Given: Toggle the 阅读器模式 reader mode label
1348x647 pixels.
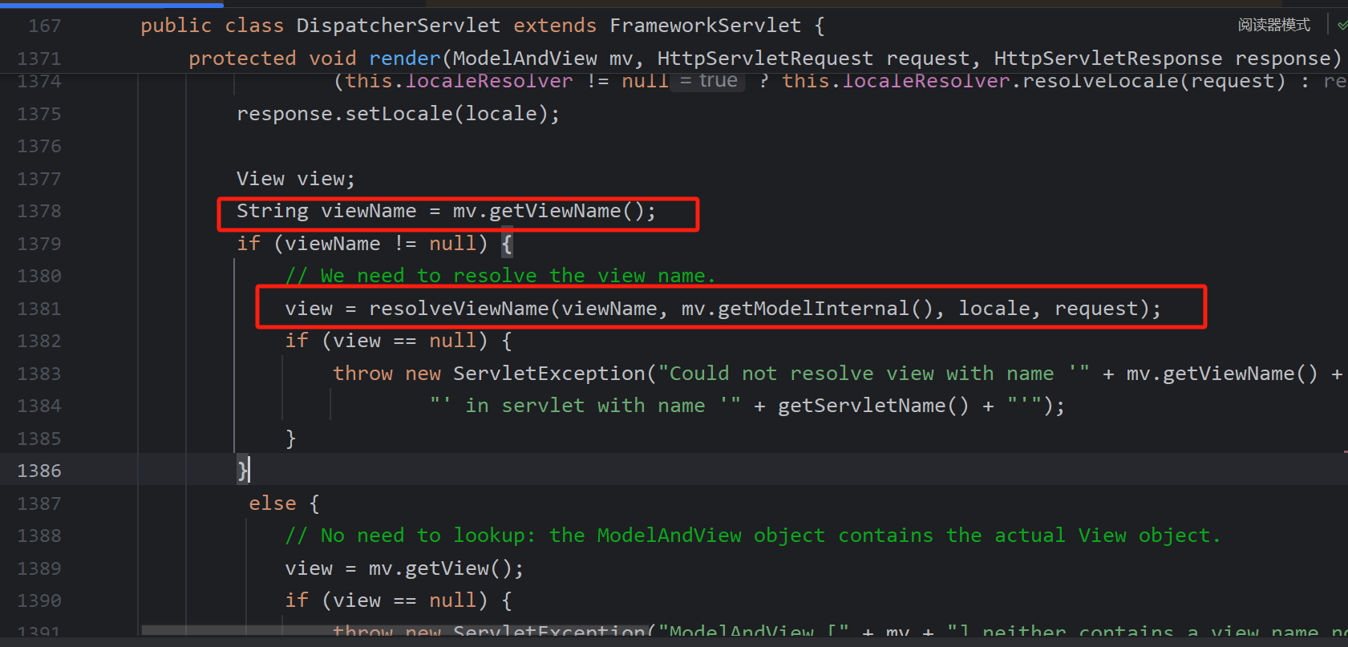Looking at the screenshot, I should 1273,25.
